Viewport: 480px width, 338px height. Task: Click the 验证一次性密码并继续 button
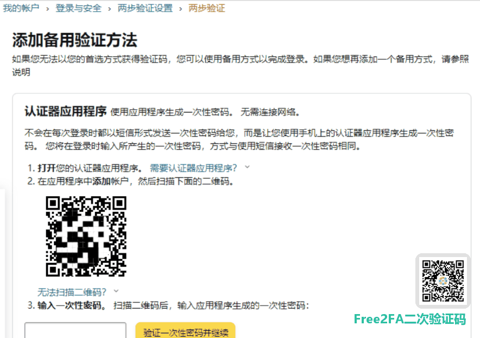point(186,330)
